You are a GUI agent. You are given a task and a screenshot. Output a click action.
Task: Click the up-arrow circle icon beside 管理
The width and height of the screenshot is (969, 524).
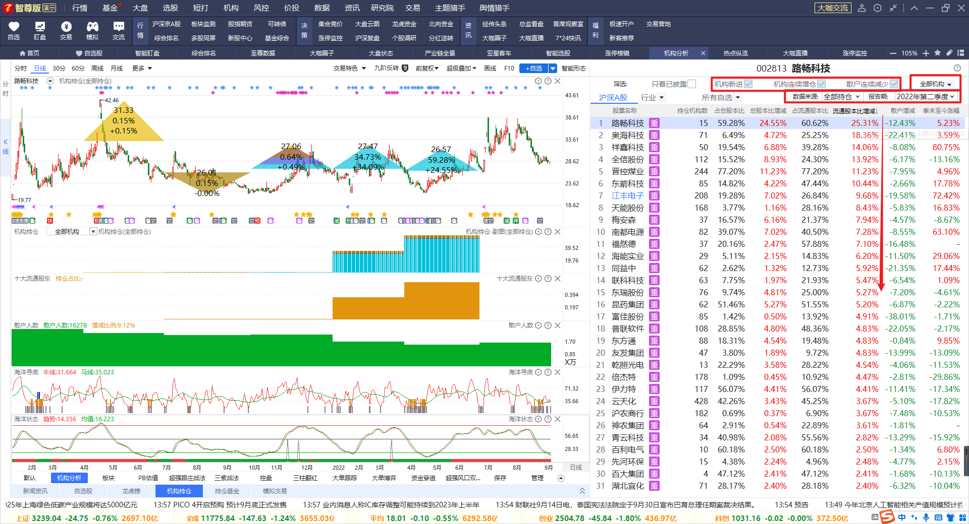tap(561, 478)
